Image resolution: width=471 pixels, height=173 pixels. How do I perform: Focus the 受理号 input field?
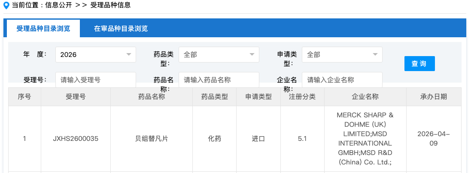(x=95, y=80)
